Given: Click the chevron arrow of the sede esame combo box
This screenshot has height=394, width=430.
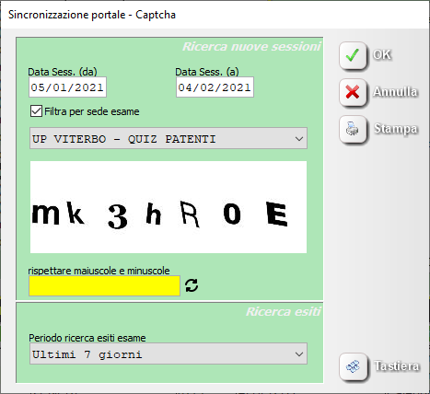Looking at the screenshot, I should pyautogui.click(x=299, y=139).
